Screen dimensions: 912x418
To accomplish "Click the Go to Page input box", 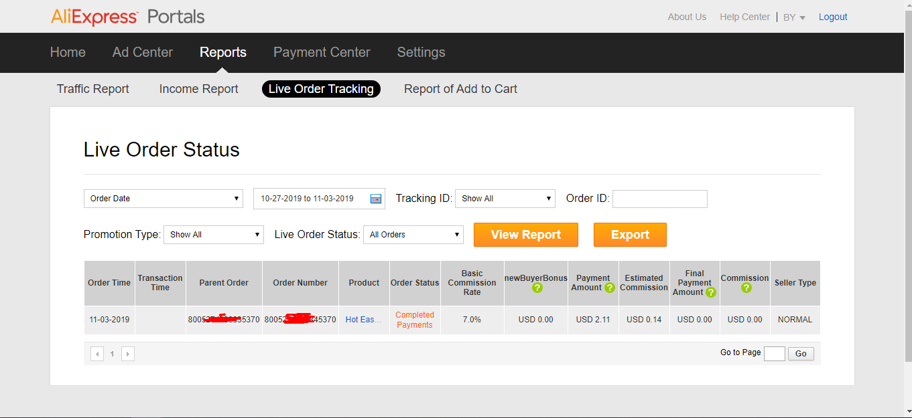I will coord(775,354).
